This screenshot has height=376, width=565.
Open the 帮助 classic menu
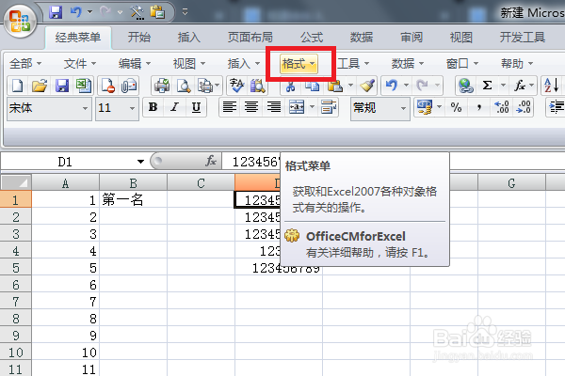pos(517,64)
